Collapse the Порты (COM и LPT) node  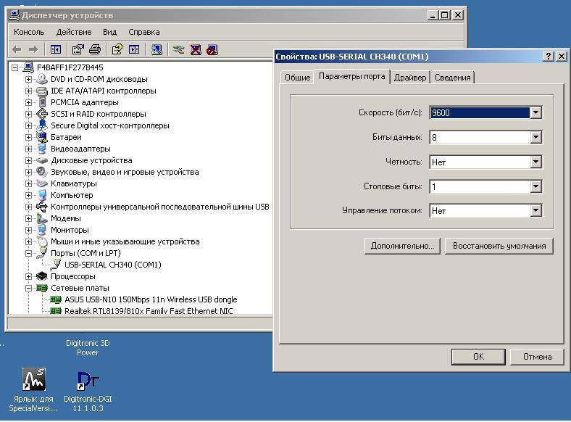pyautogui.click(x=28, y=253)
